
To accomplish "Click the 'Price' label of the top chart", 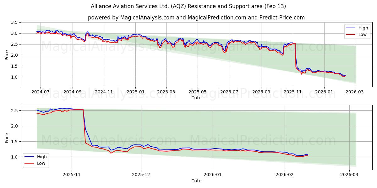I will tap(7, 55).
